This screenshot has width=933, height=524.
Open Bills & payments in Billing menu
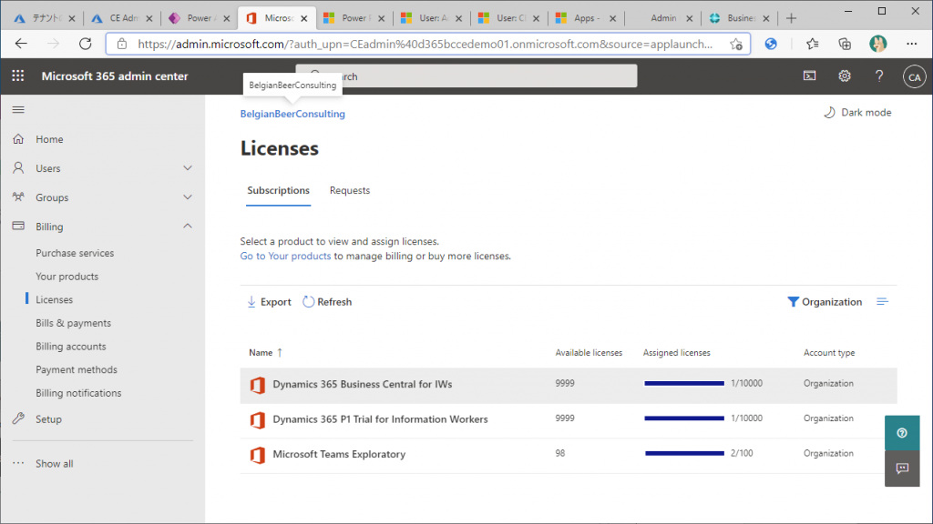[73, 323]
